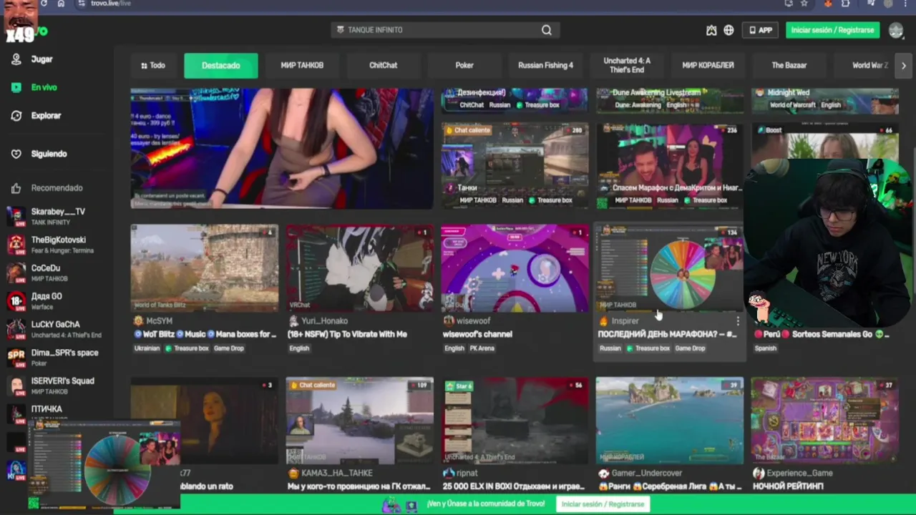
Task: Open the large featured stream preview
Action: click(x=282, y=148)
